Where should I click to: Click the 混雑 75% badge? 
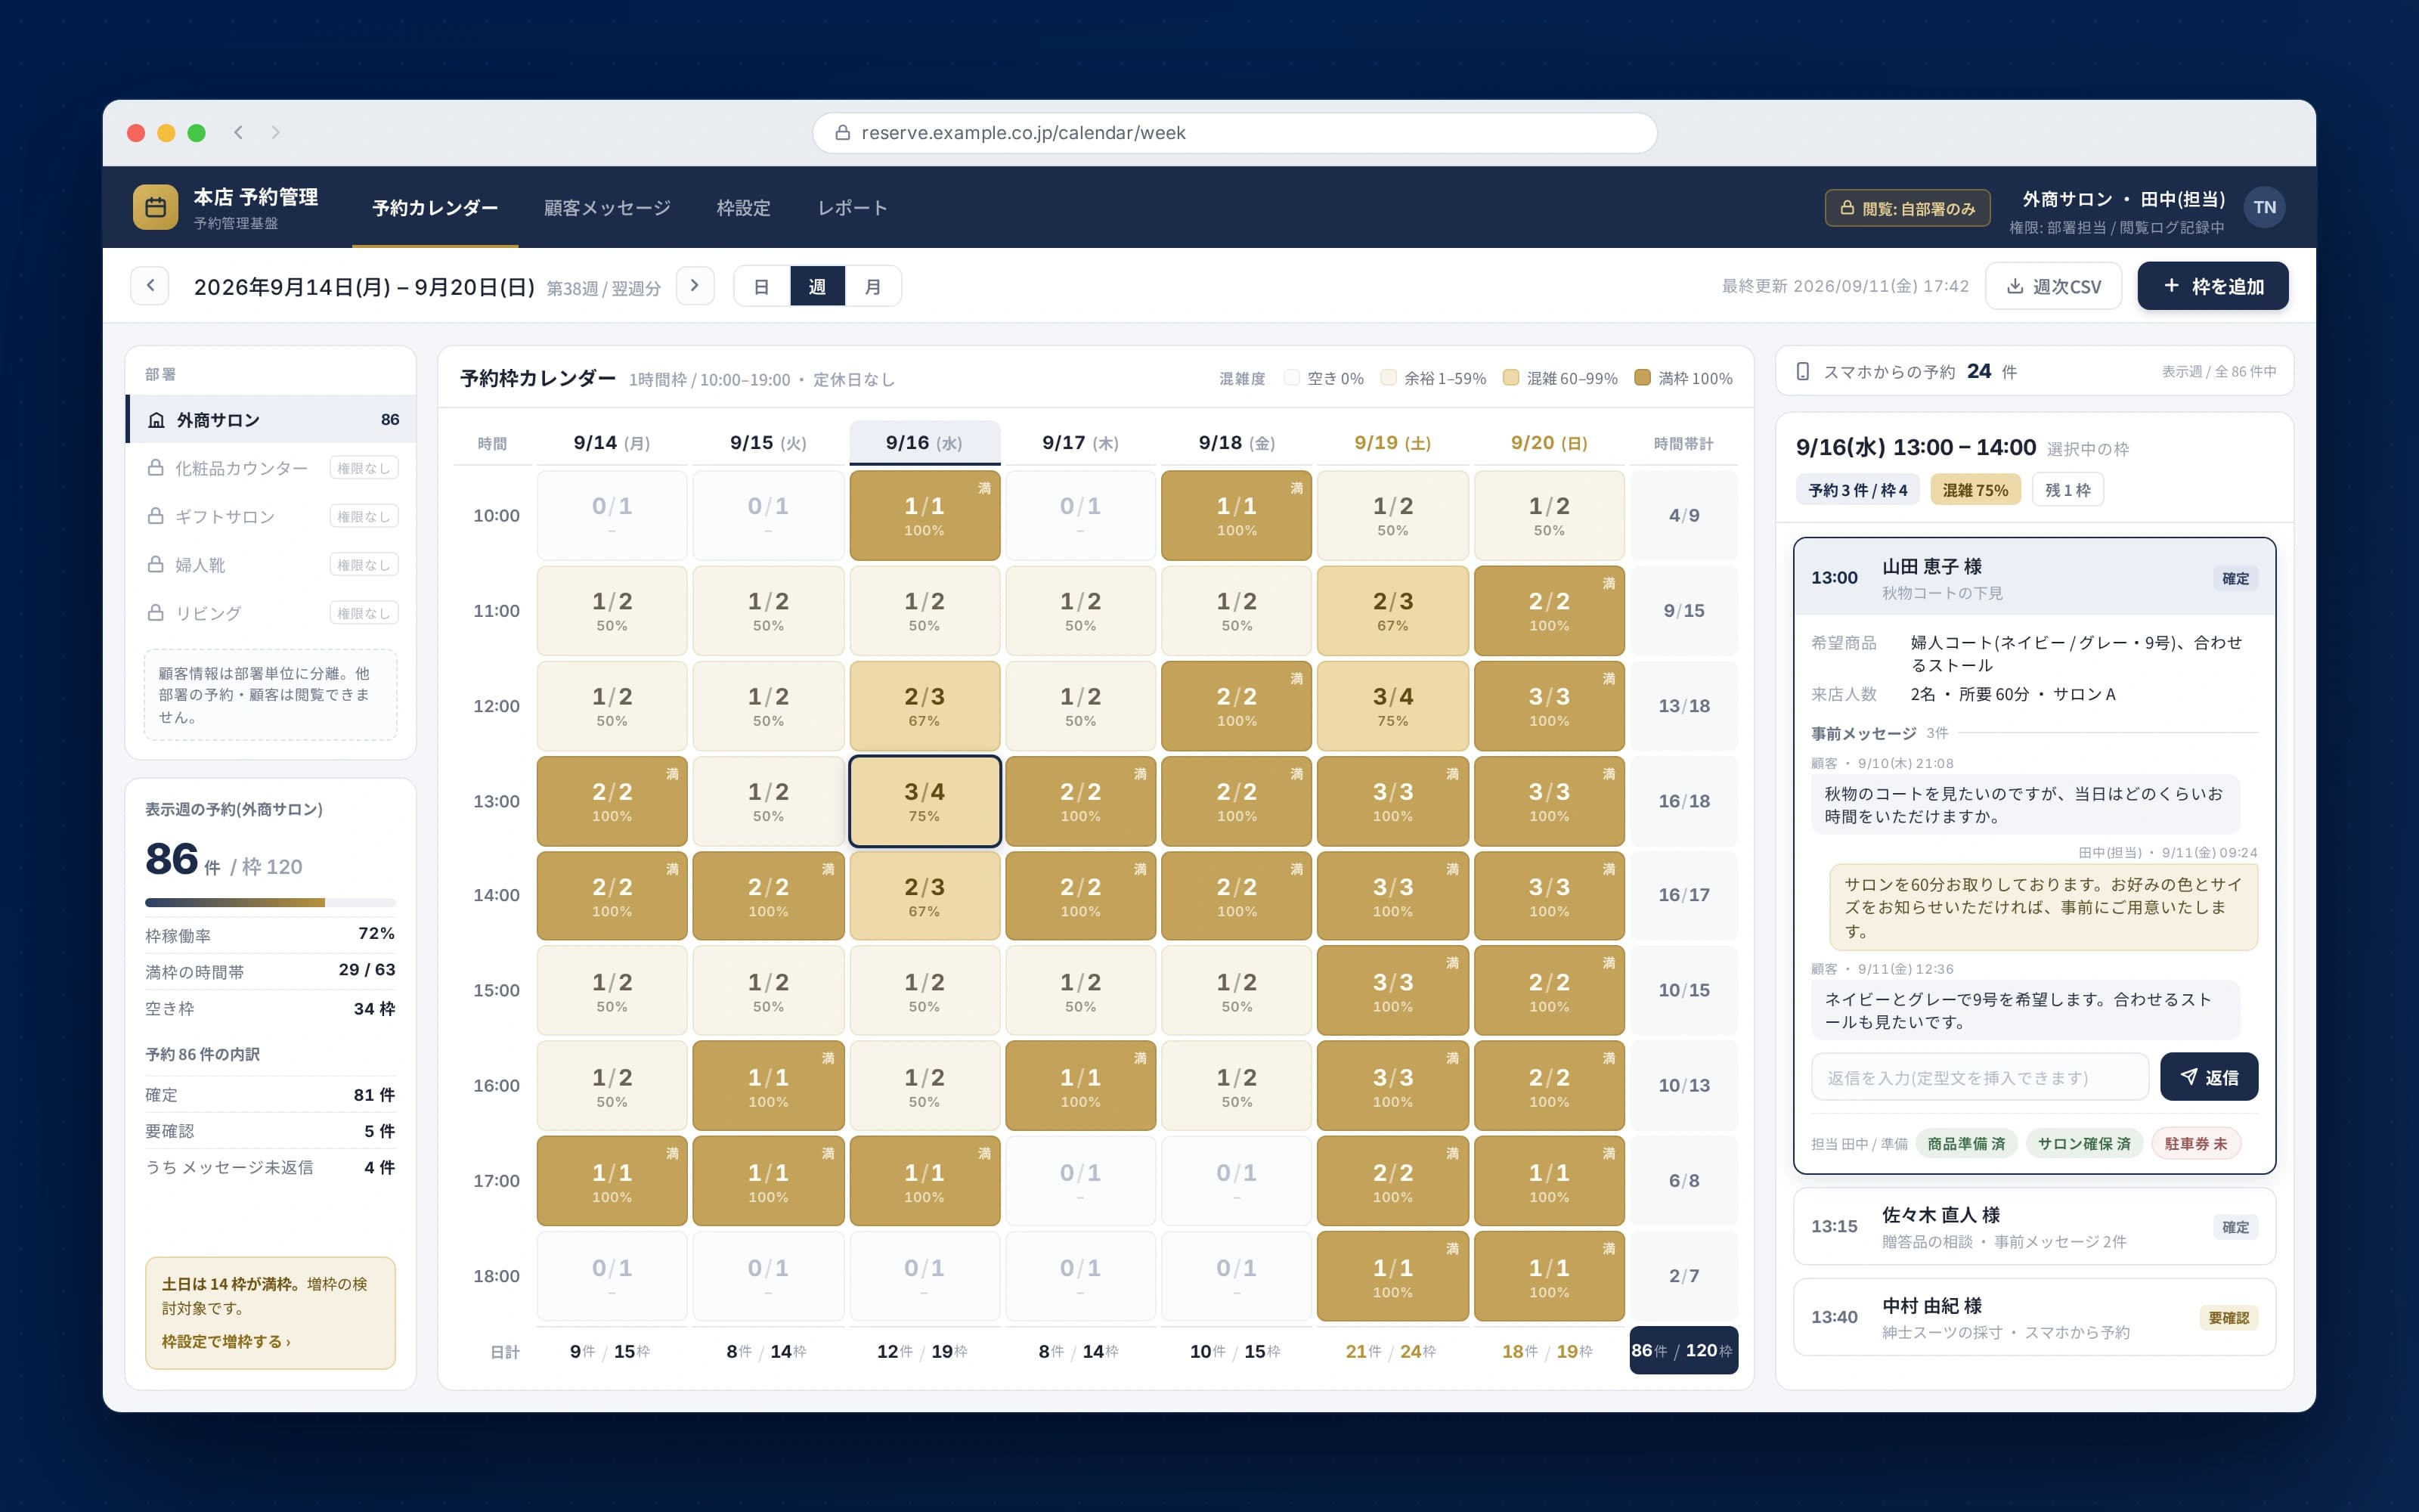click(x=1975, y=490)
